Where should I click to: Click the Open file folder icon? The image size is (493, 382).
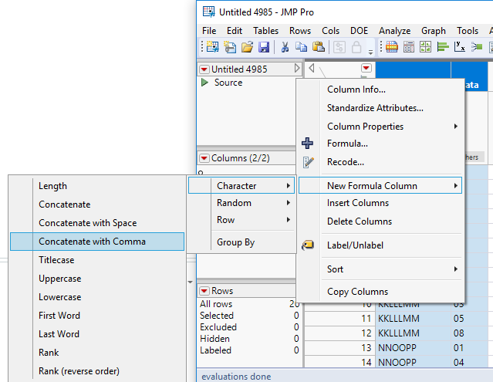click(x=247, y=48)
